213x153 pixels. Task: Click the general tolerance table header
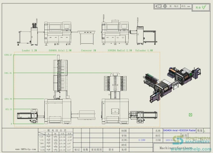tap(55, 130)
